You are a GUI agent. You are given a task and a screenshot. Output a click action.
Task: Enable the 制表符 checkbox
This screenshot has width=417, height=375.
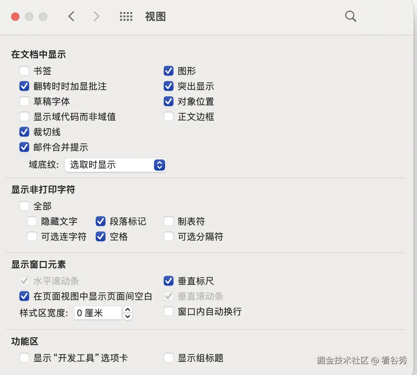(169, 221)
